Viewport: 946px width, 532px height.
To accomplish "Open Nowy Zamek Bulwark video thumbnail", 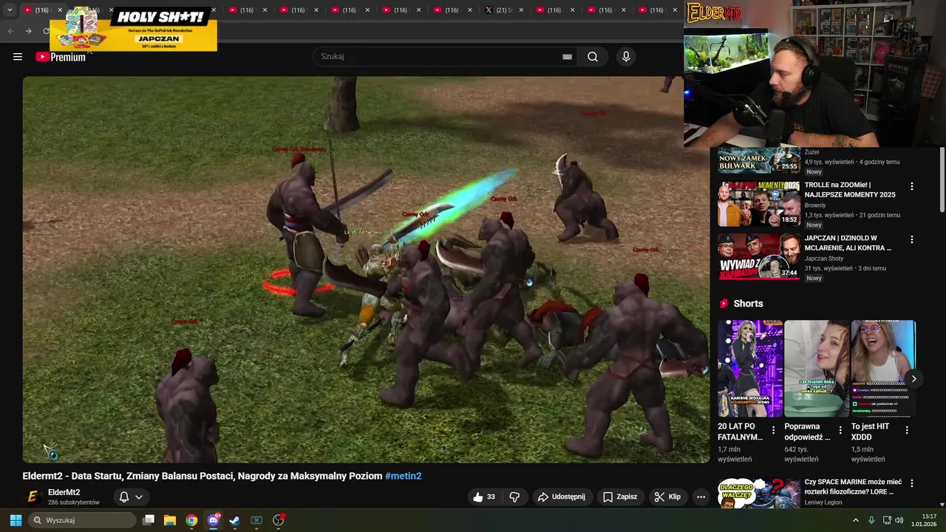I will (759, 160).
